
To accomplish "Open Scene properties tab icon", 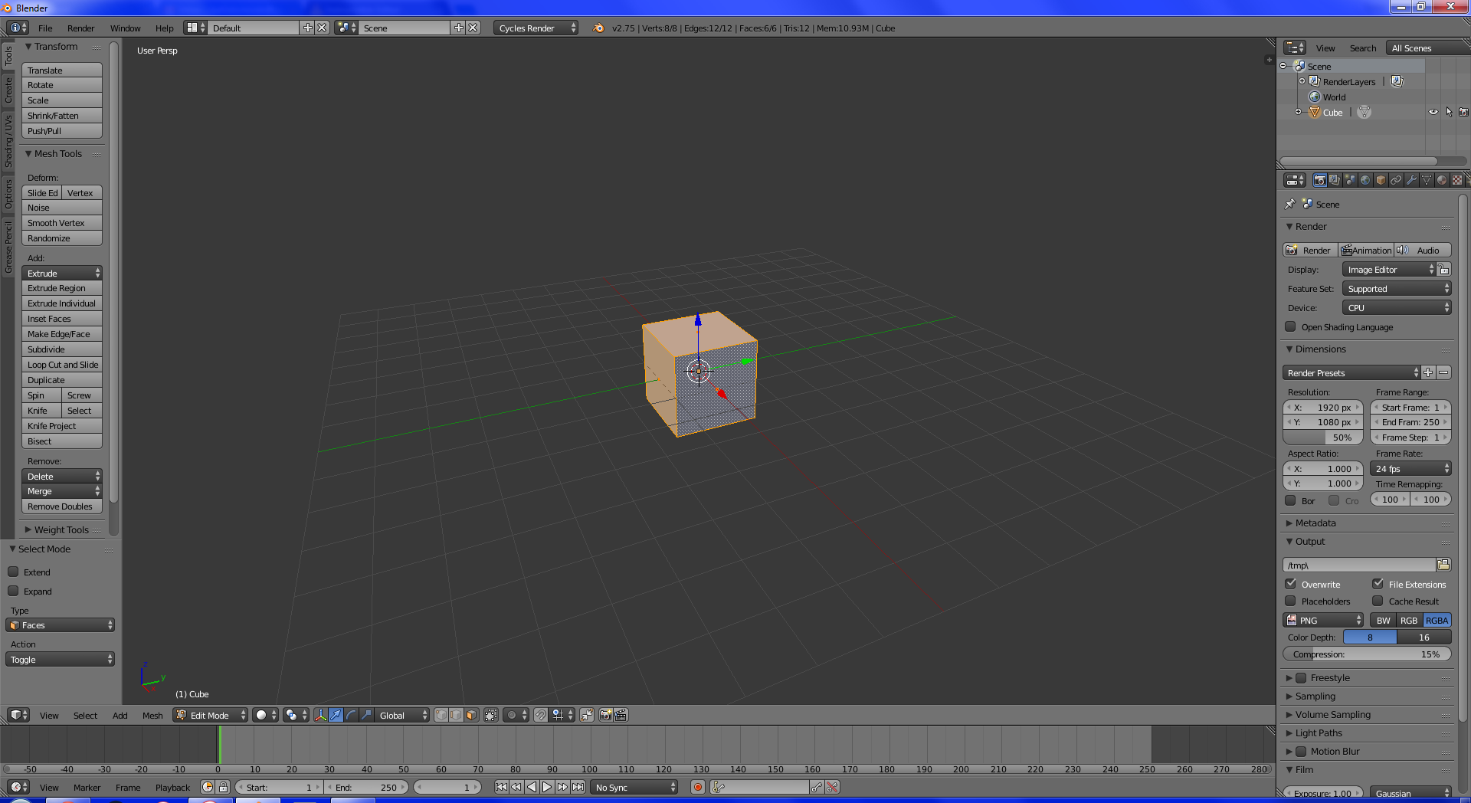I will 1350,180.
